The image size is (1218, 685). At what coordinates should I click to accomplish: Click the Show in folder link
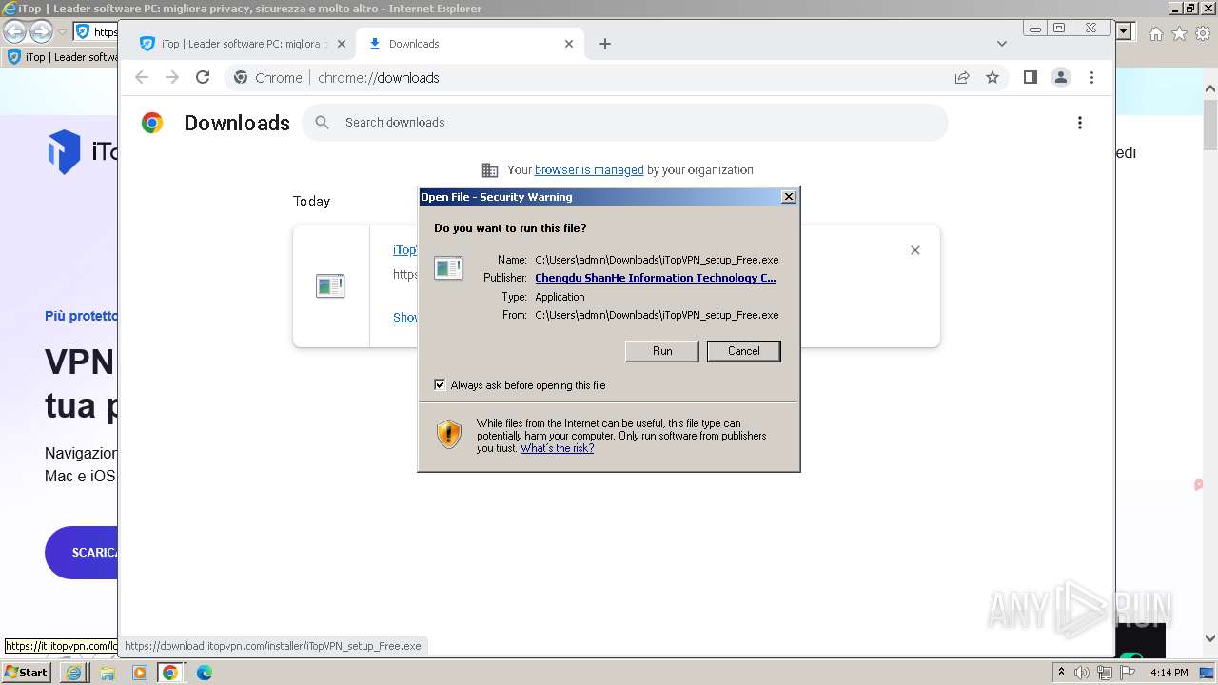point(405,318)
